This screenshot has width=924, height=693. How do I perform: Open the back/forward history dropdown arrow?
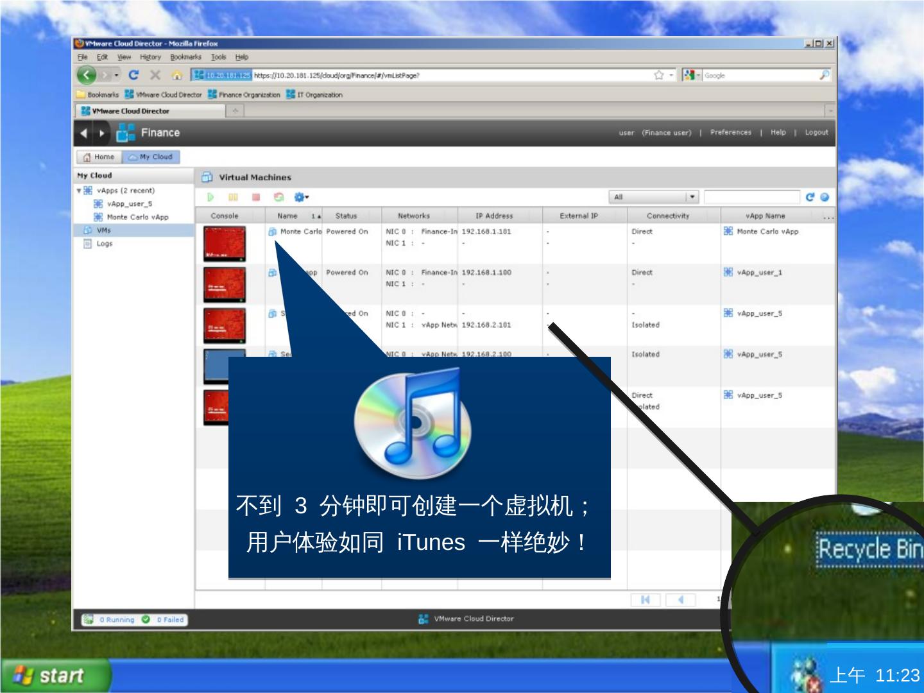117,75
